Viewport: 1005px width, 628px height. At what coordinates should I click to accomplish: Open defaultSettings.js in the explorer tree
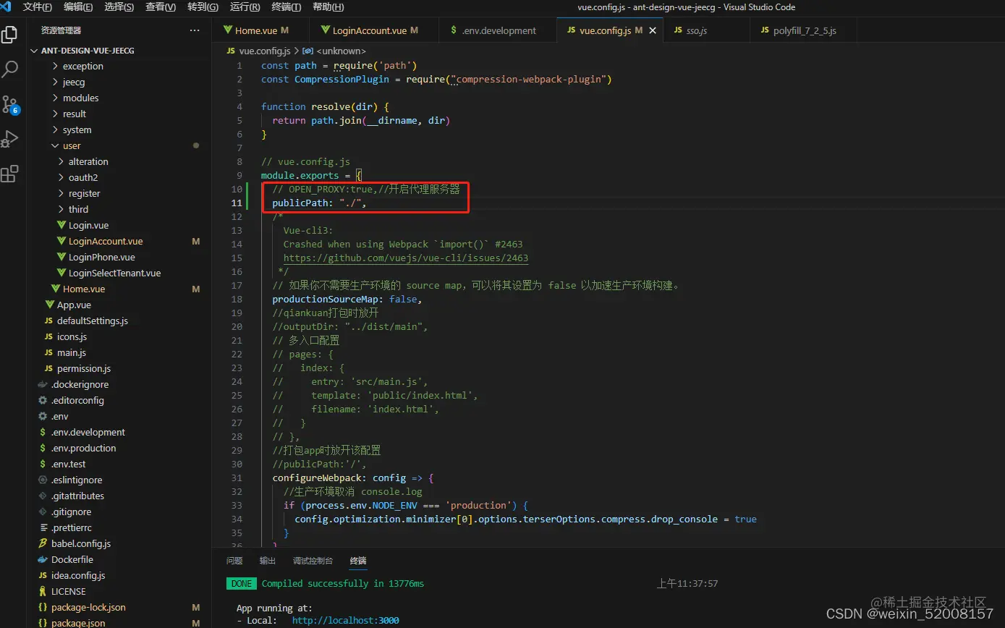pyautogui.click(x=93, y=321)
